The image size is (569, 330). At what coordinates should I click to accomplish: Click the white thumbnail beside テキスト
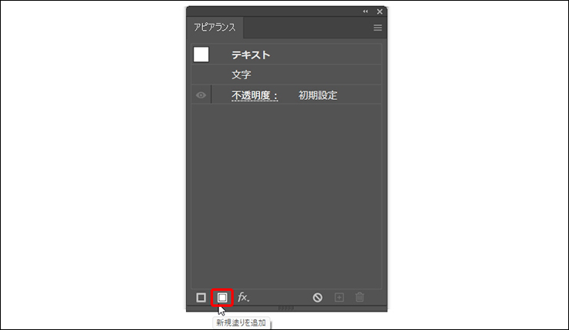click(201, 54)
